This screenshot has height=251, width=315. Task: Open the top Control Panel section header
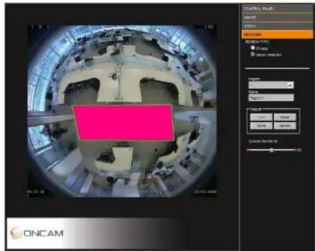coord(277,8)
